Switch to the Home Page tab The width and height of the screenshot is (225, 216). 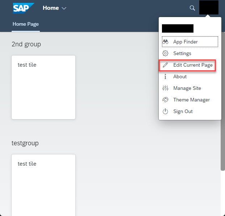point(26,24)
